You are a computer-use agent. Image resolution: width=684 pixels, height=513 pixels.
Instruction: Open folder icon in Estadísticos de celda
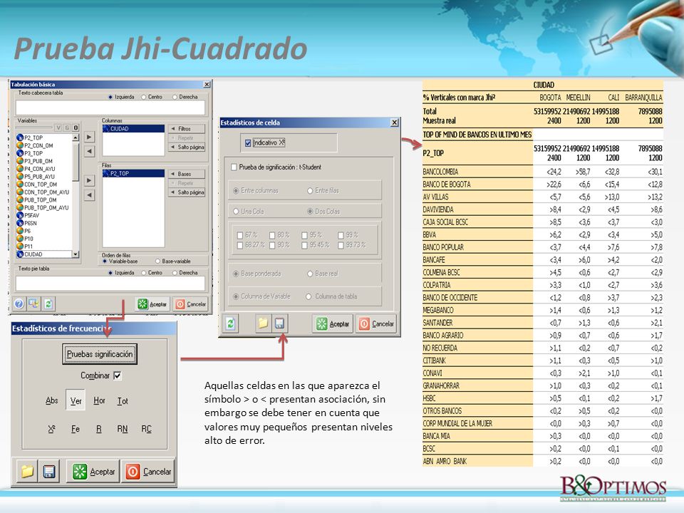tap(263, 323)
